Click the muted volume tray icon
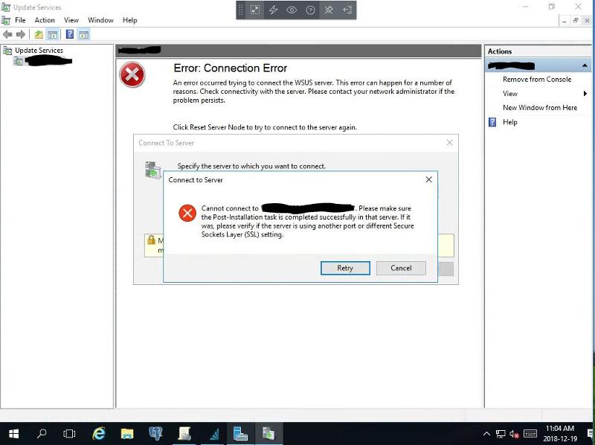Screen dimensions: 595x445 515,434
